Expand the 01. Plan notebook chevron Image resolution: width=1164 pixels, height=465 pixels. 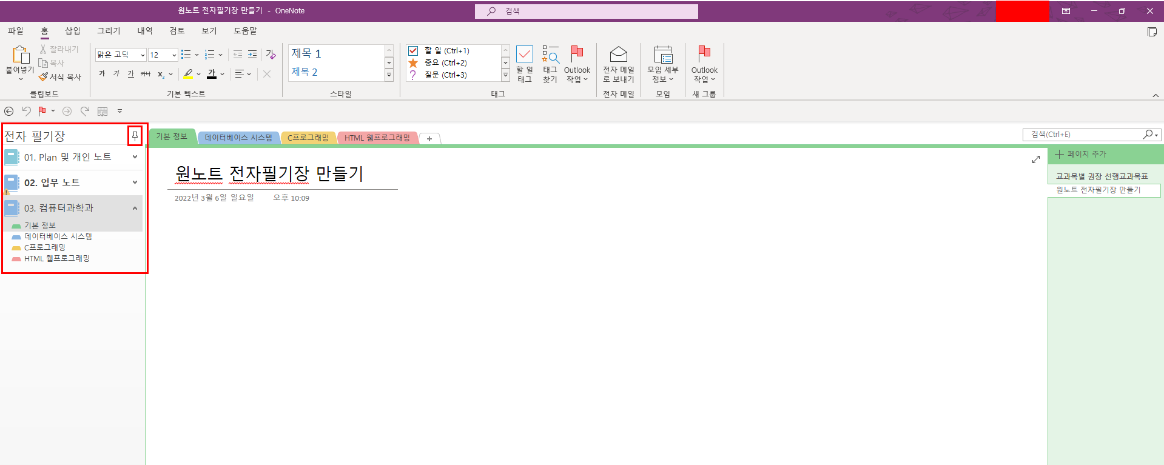[135, 157]
